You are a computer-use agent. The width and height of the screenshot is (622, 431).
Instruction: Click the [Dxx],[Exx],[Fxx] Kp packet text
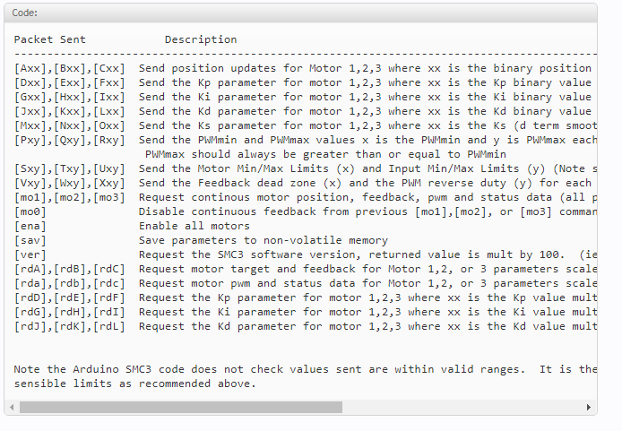tap(70, 82)
